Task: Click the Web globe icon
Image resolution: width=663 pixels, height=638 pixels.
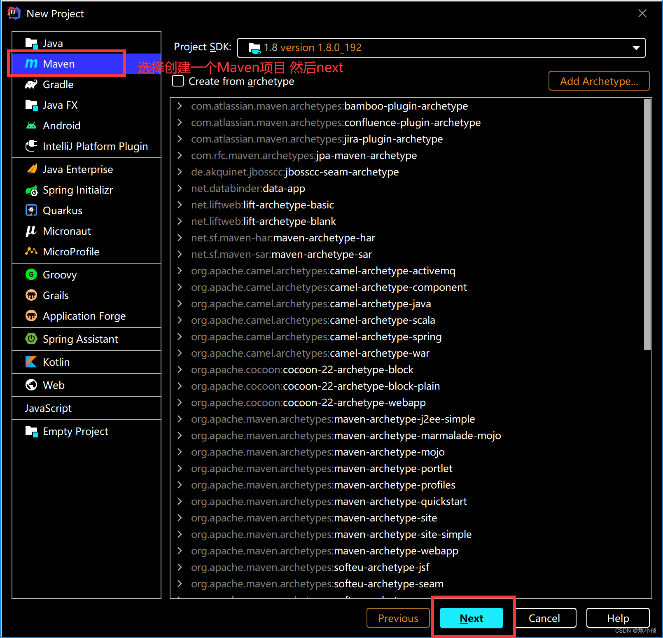Action: pos(31,385)
